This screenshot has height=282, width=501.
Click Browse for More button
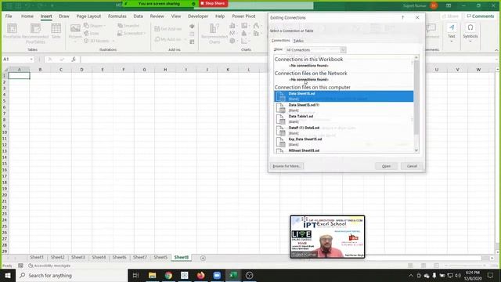click(x=287, y=166)
